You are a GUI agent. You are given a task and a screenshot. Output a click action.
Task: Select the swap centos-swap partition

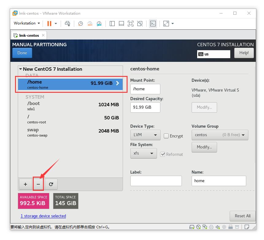(x=70, y=132)
